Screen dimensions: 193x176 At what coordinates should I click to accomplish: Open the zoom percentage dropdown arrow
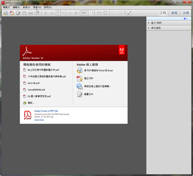pyautogui.click(x=90, y=13)
